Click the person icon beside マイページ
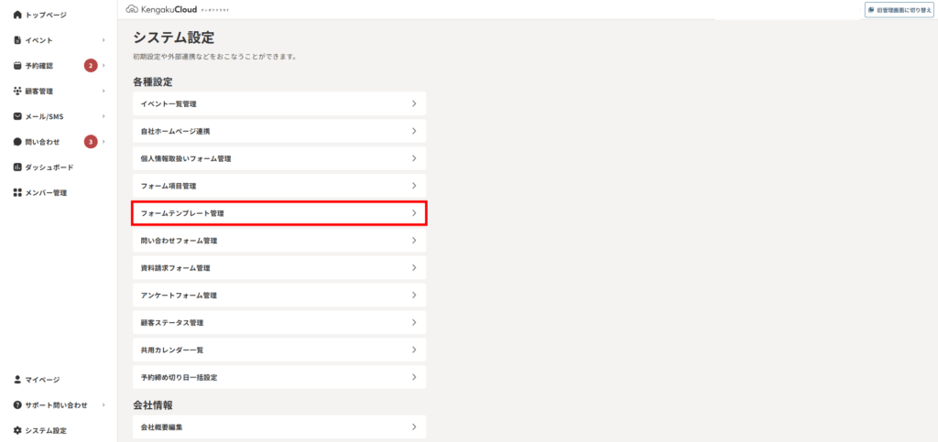The width and height of the screenshot is (938, 442). tap(17, 379)
